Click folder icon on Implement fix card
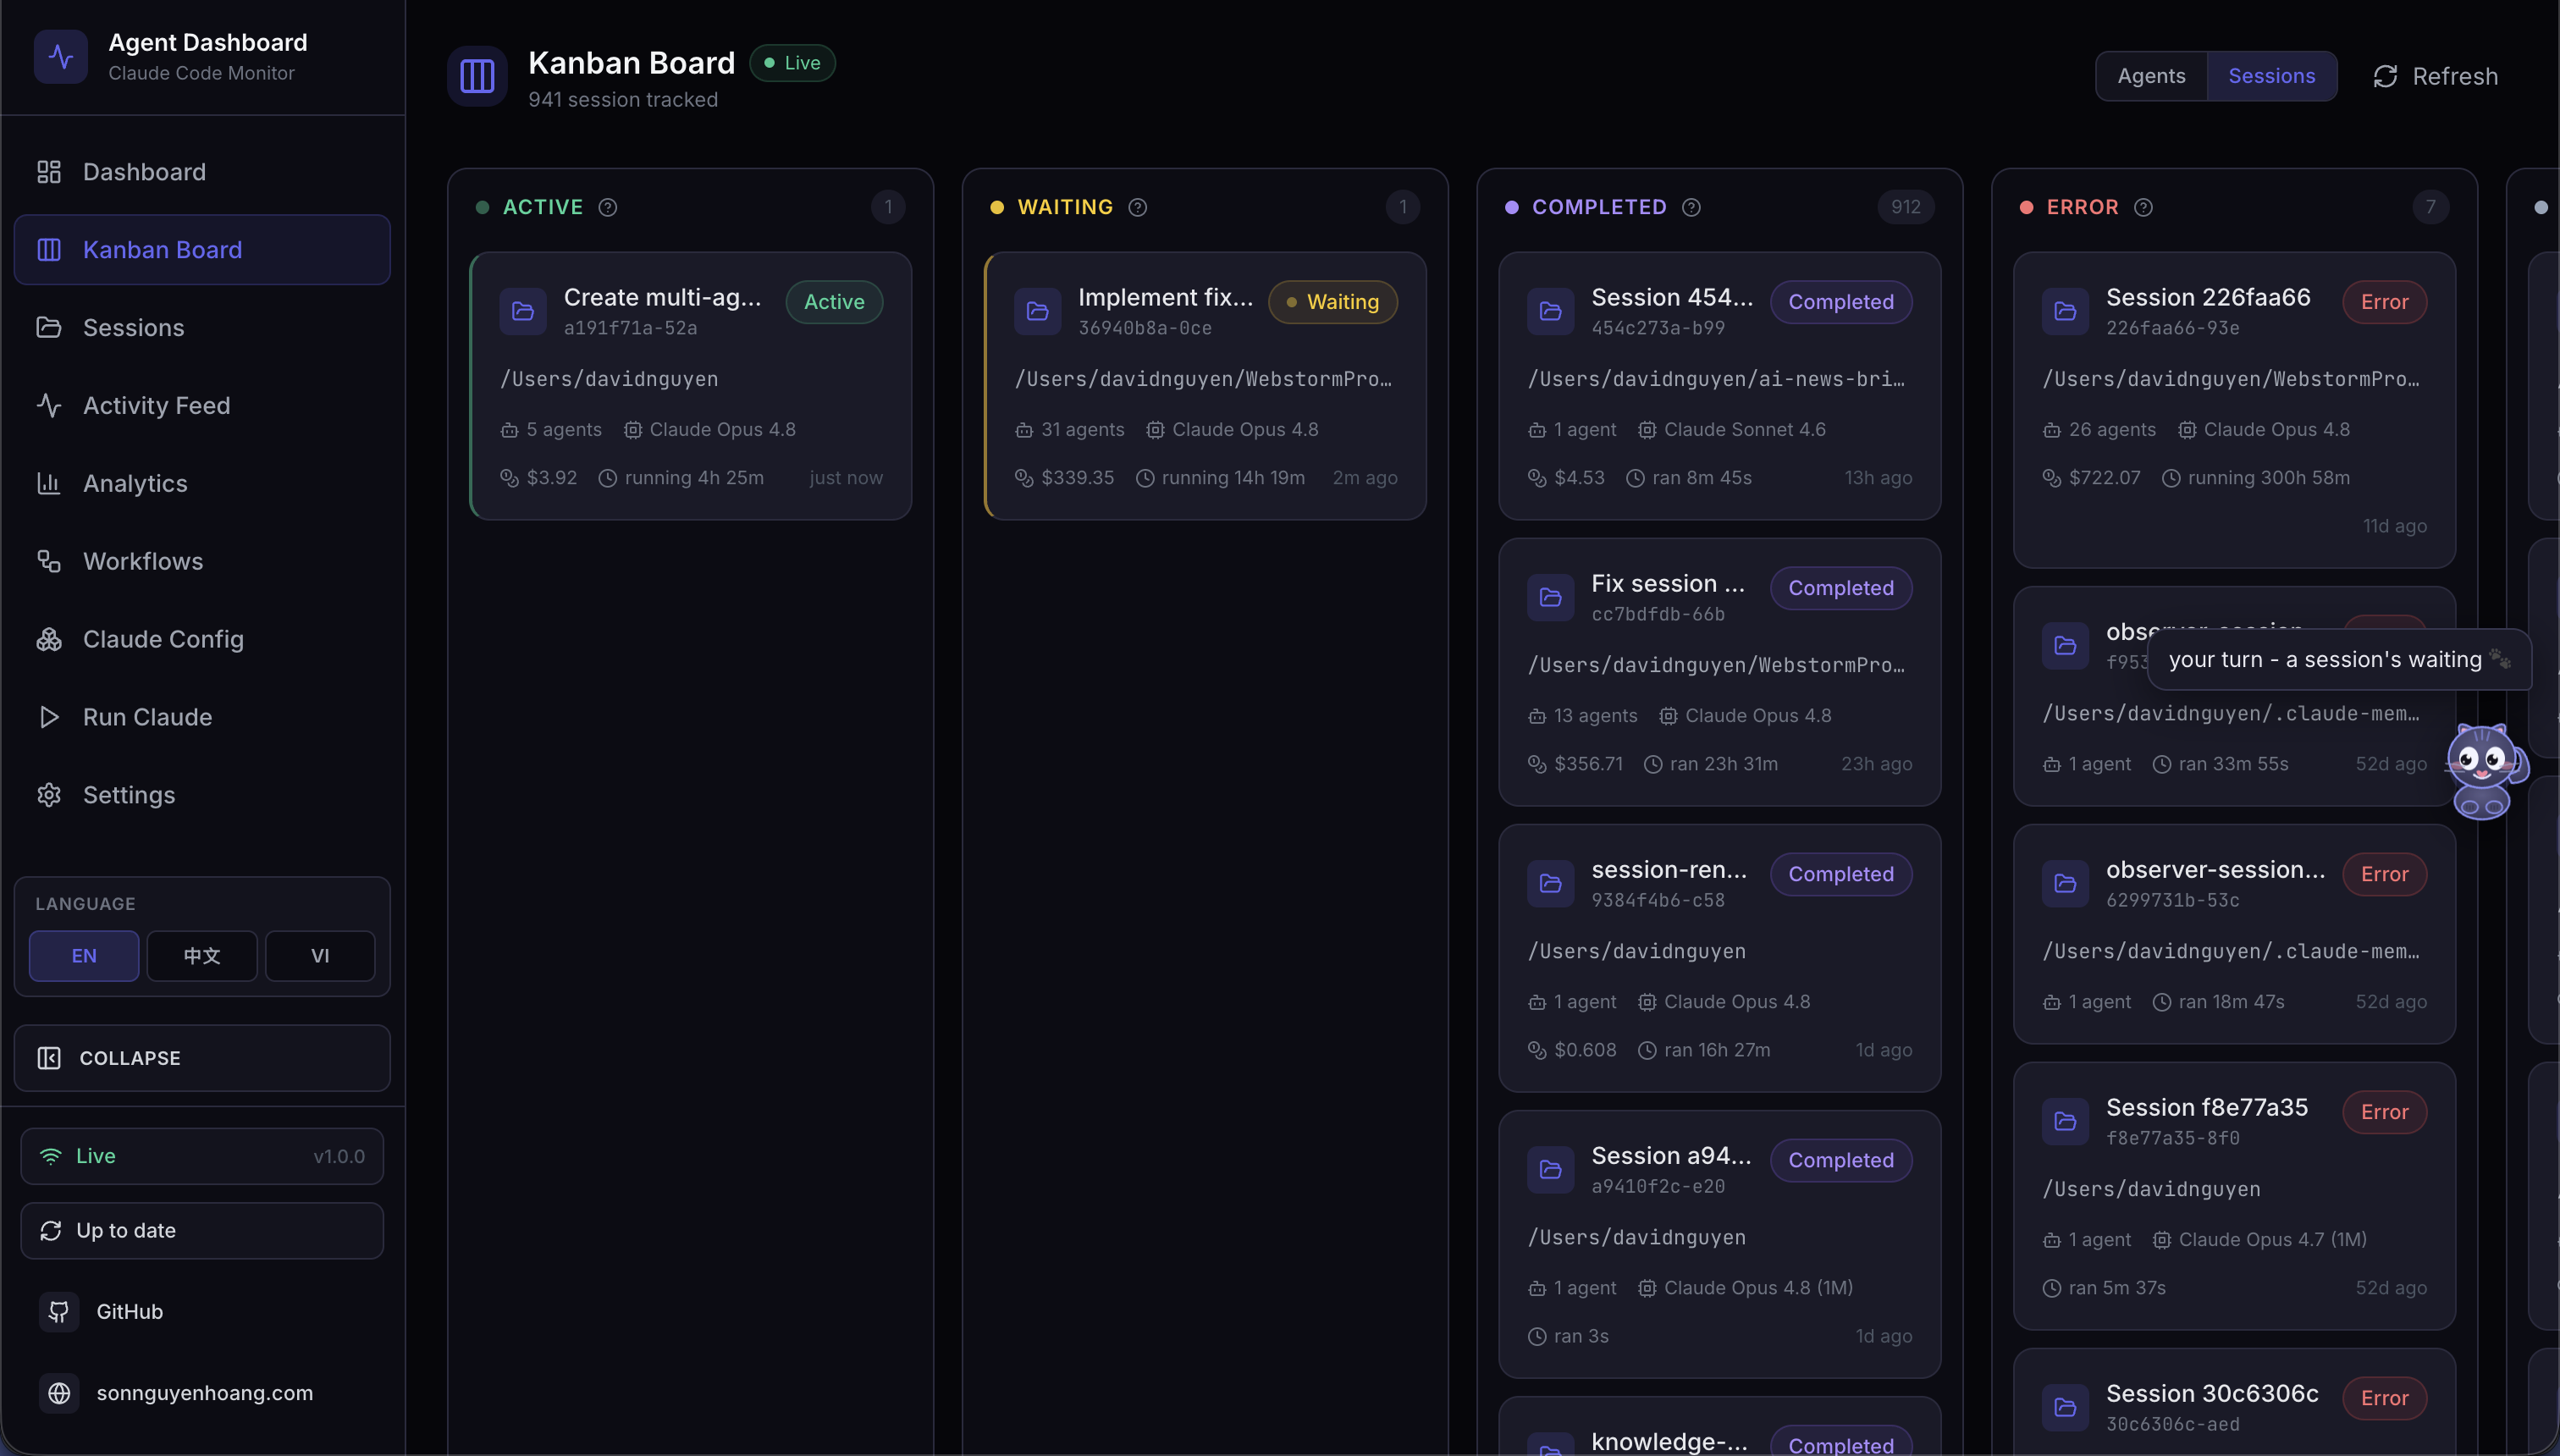Viewport: 2560px width, 1456px height. [1038, 311]
